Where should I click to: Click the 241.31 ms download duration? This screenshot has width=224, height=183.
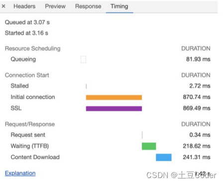point(197,157)
